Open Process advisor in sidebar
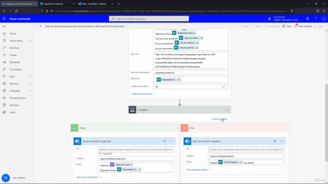 pyautogui.click(x=17, y=98)
